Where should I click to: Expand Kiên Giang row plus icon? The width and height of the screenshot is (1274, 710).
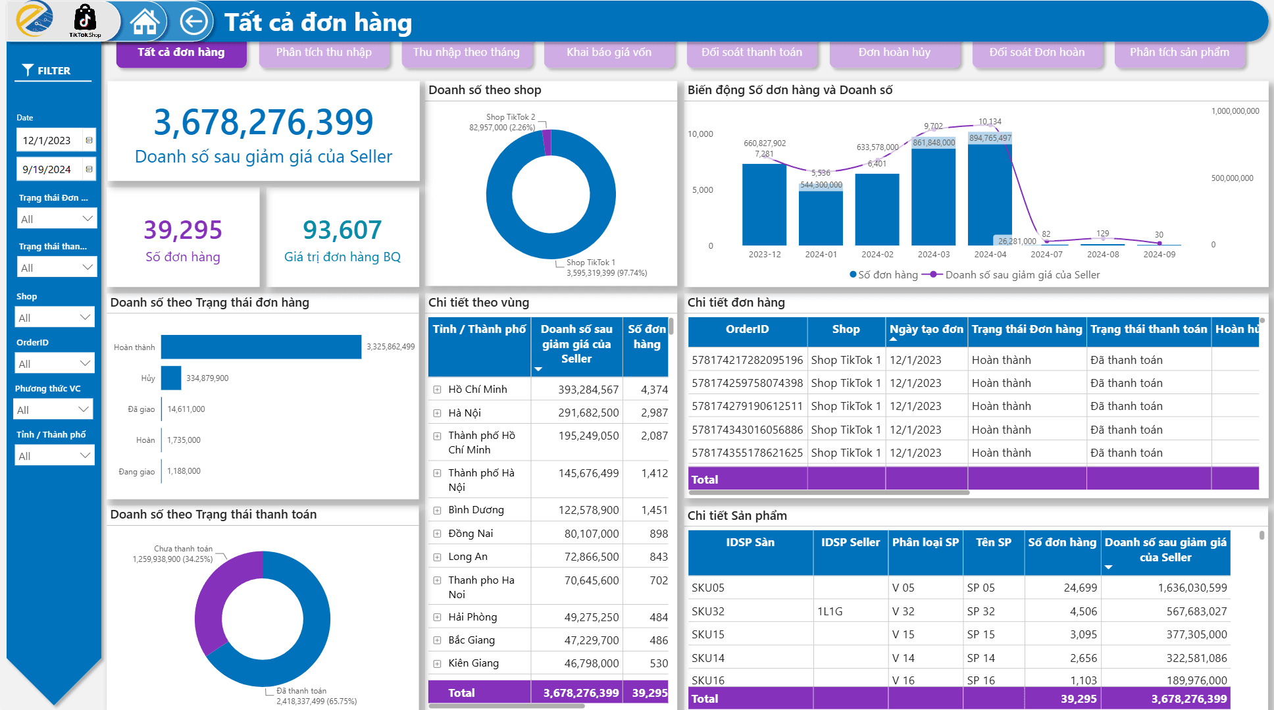(437, 663)
